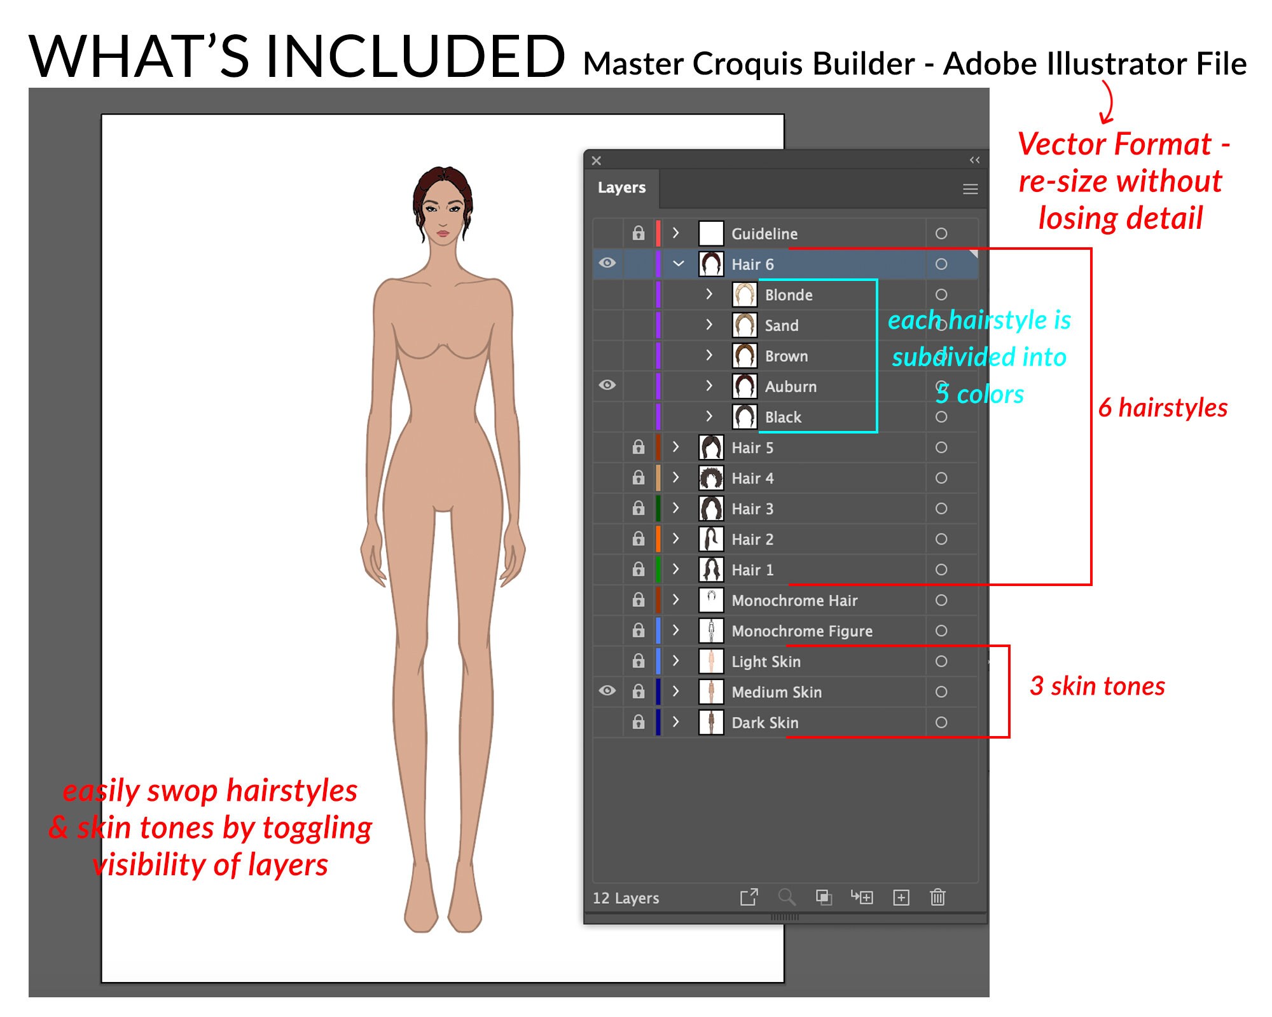Unlock the Light Skin layer

[639, 661]
